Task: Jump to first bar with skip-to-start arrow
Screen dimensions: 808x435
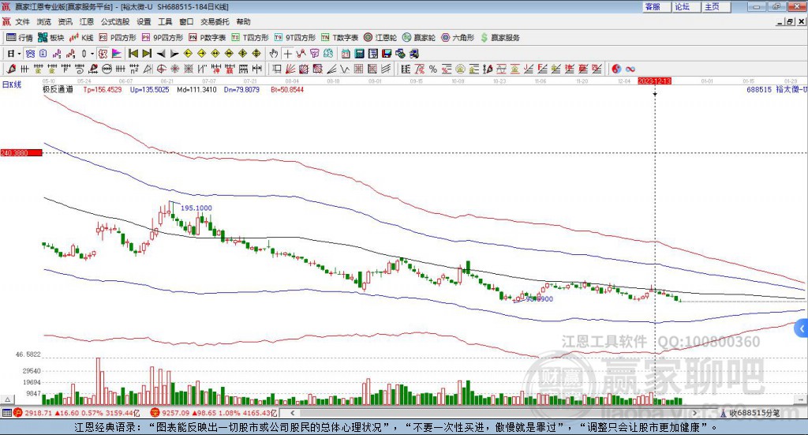Action: coord(133,54)
